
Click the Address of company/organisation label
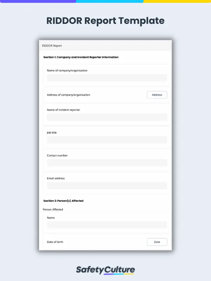[x=68, y=95]
